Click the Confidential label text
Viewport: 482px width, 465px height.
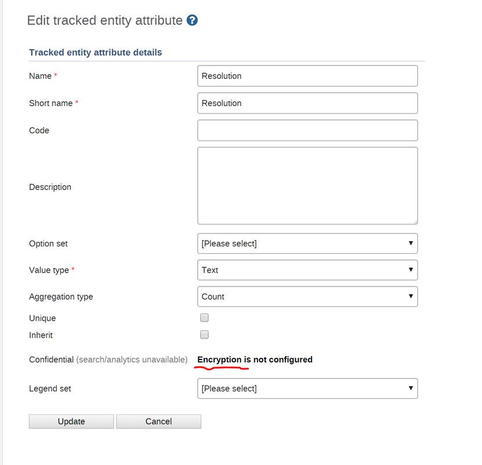click(52, 359)
